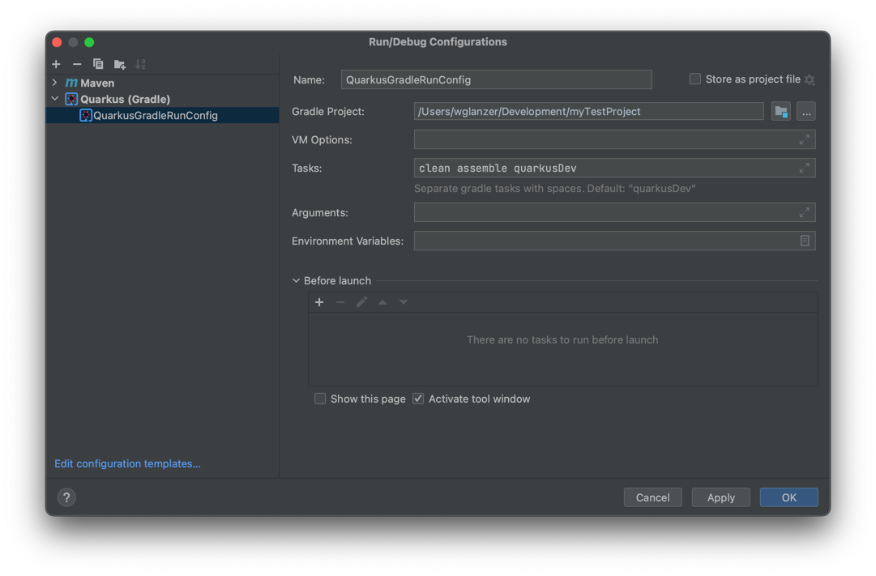Open settings gear beside Store as project file
The height and width of the screenshot is (576, 876).
pyautogui.click(x=810, y=80)
